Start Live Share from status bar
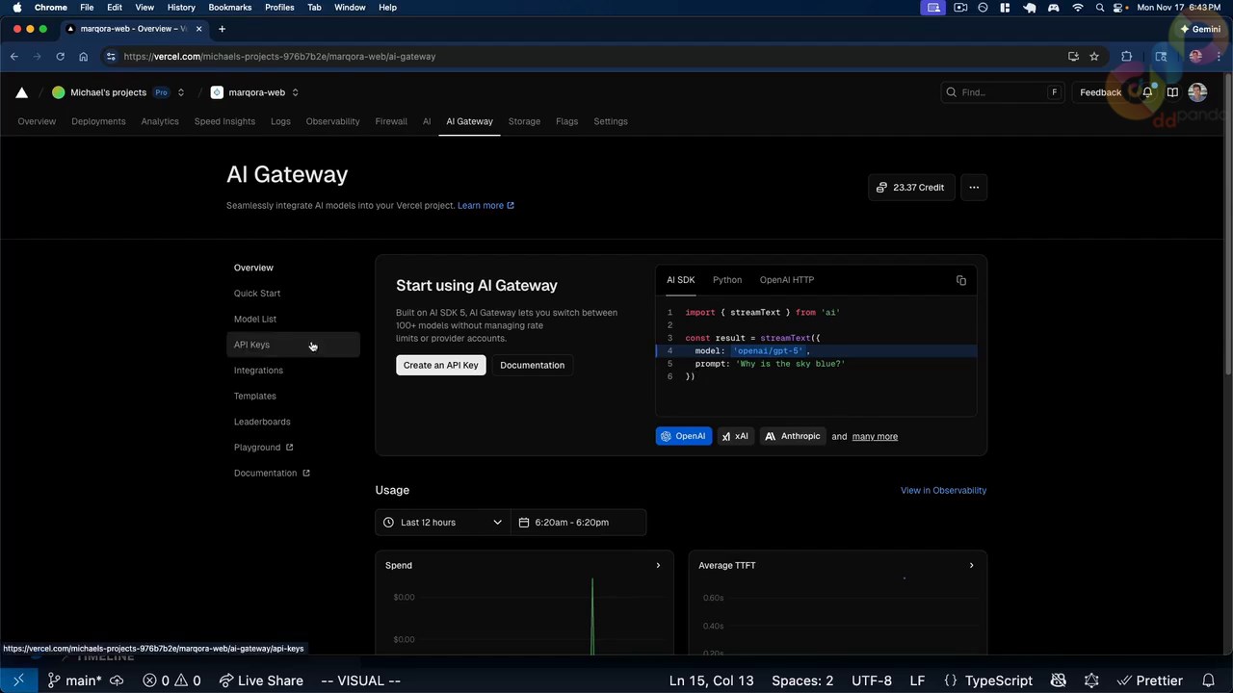Image resolution: width=1233 pixels, height=693 pixels. point(261,680)
